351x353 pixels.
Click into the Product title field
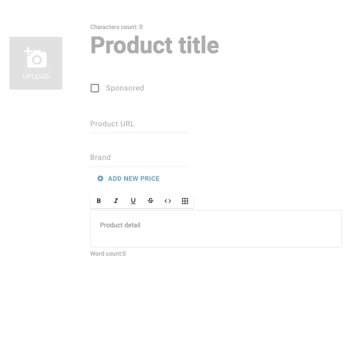[x=154, y=45]
